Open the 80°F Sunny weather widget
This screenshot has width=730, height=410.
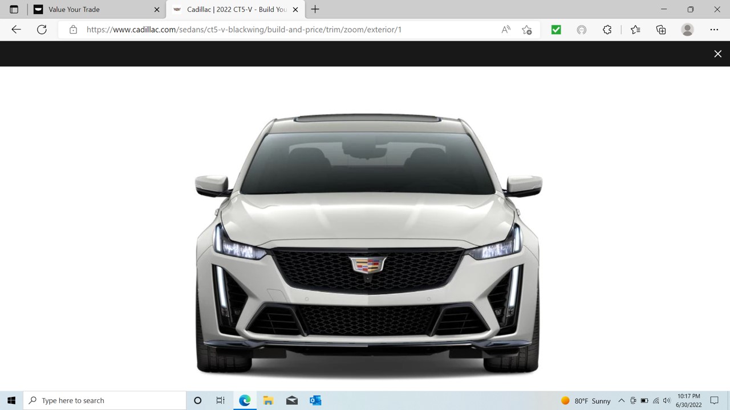pyautogui.click(x=586, y=401)
